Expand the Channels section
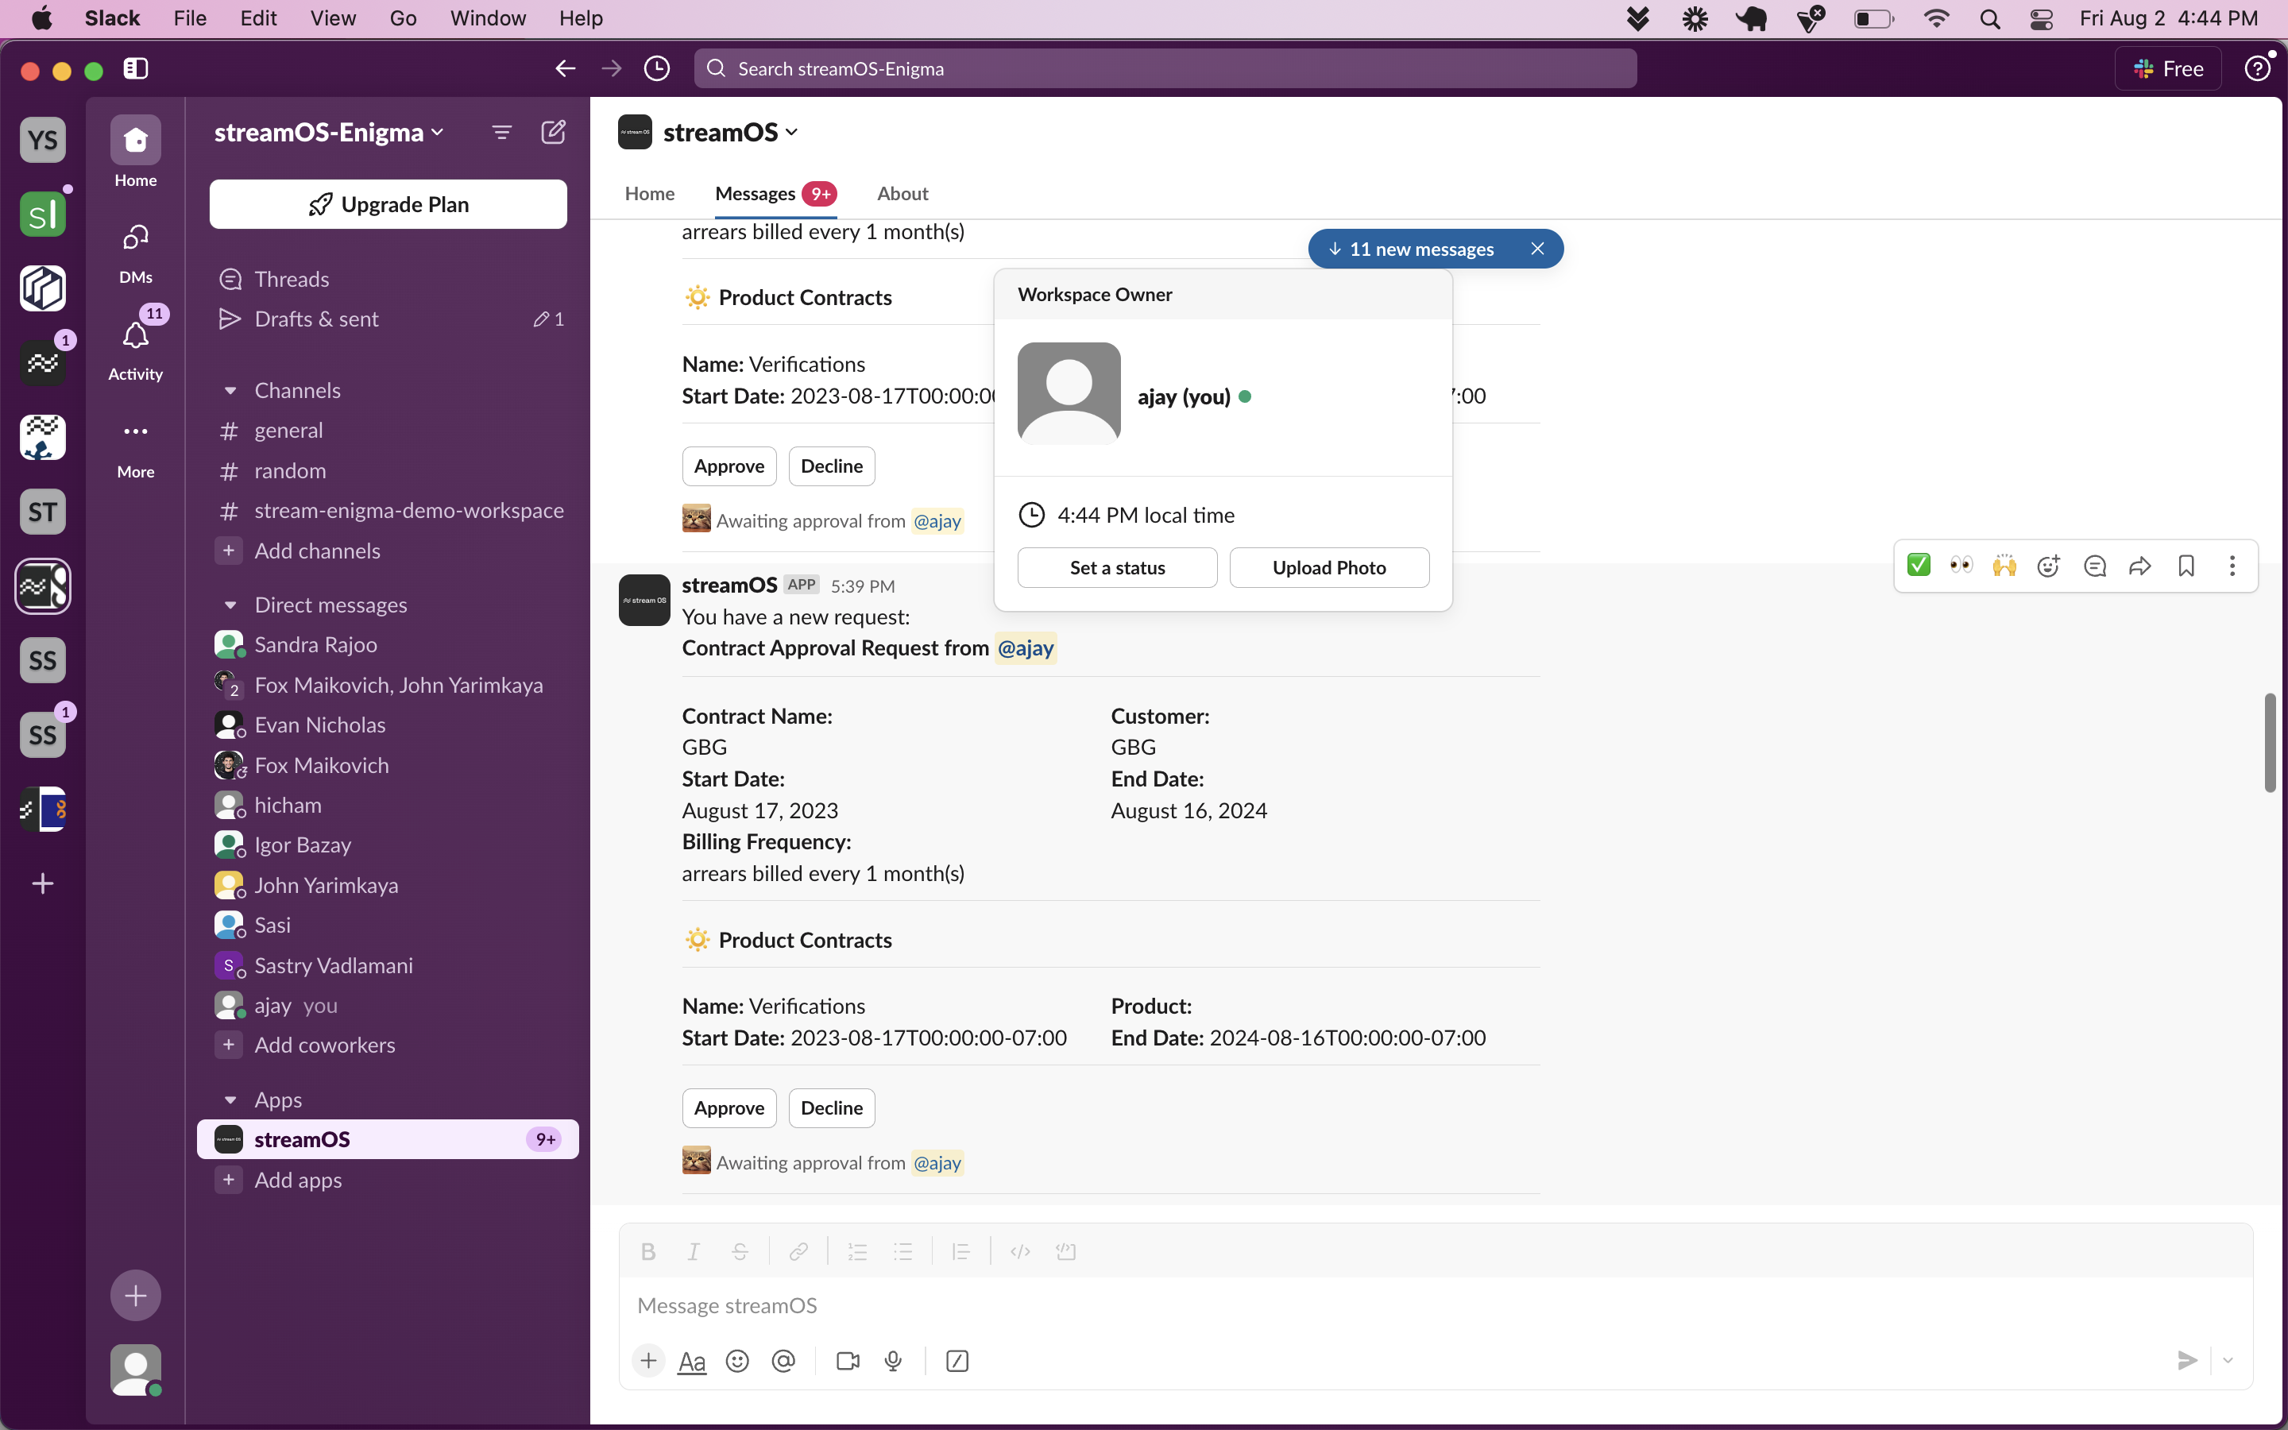The image size is (2288, 1430). tap(230, 388)
